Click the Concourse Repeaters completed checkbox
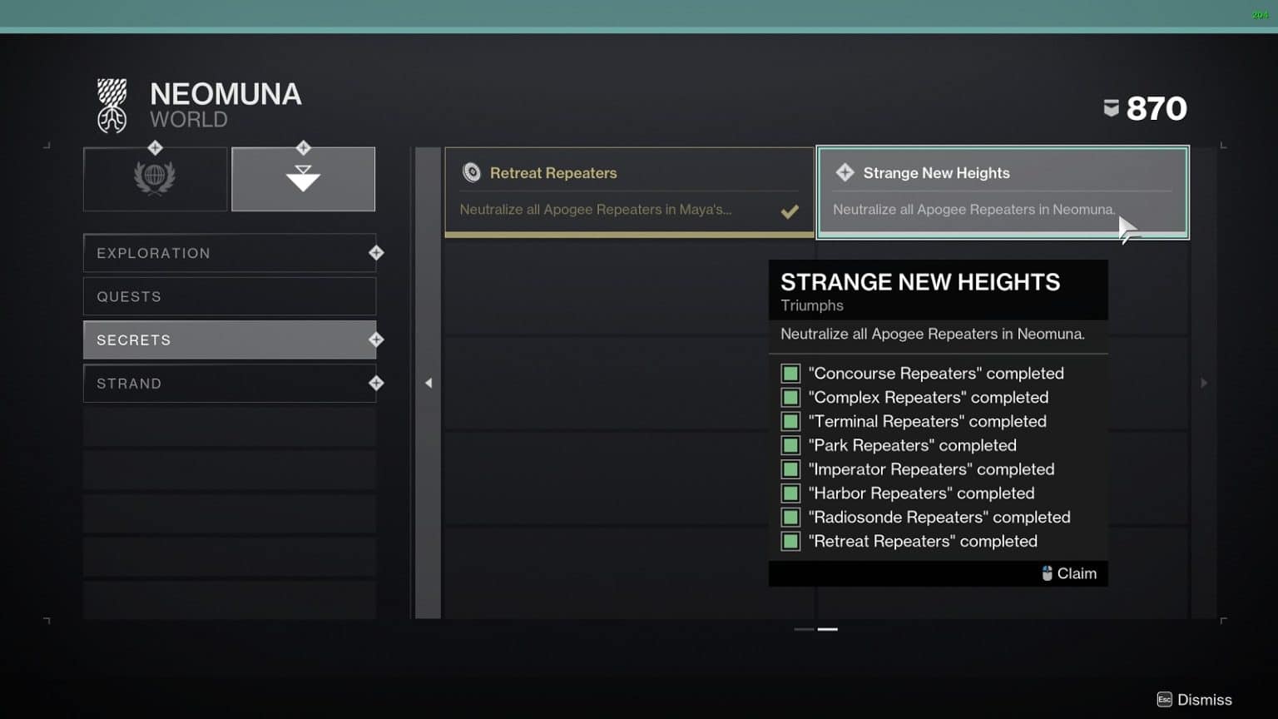Screen dimensions: 1278x719 (790, 374)
